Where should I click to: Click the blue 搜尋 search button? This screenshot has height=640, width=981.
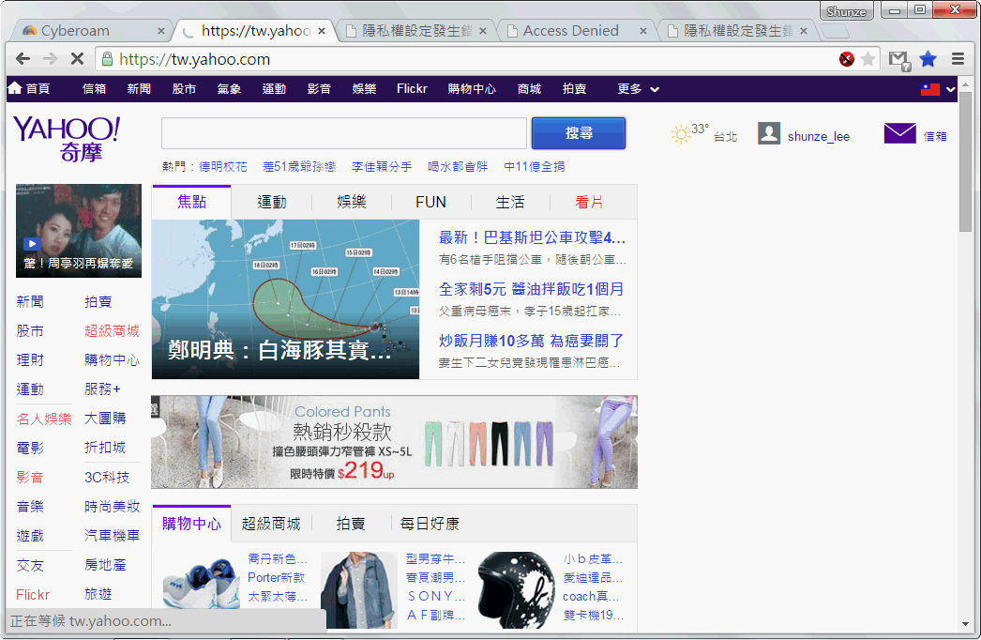coord(578,132)
